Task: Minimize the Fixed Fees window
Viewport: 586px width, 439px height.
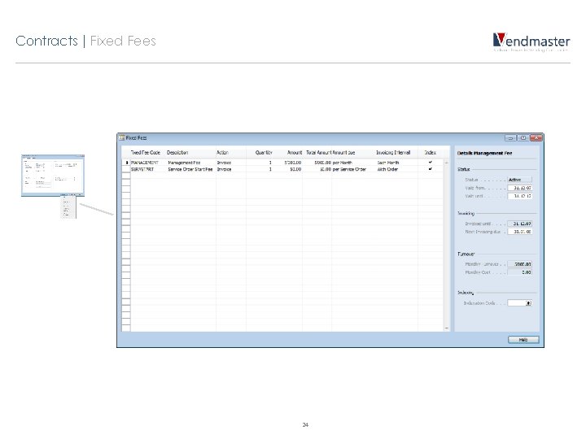Action: (510, 137)
